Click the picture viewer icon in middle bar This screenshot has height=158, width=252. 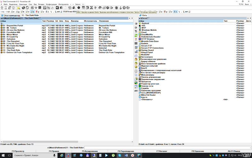coord(136,83)
